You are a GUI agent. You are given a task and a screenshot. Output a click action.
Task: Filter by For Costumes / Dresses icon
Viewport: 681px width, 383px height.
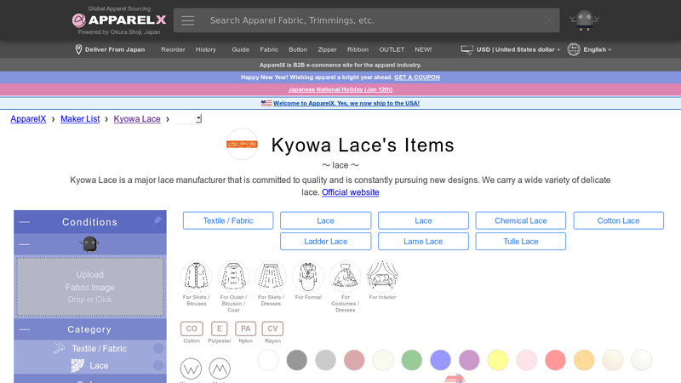pyautogui.click(x=346, y=276)
